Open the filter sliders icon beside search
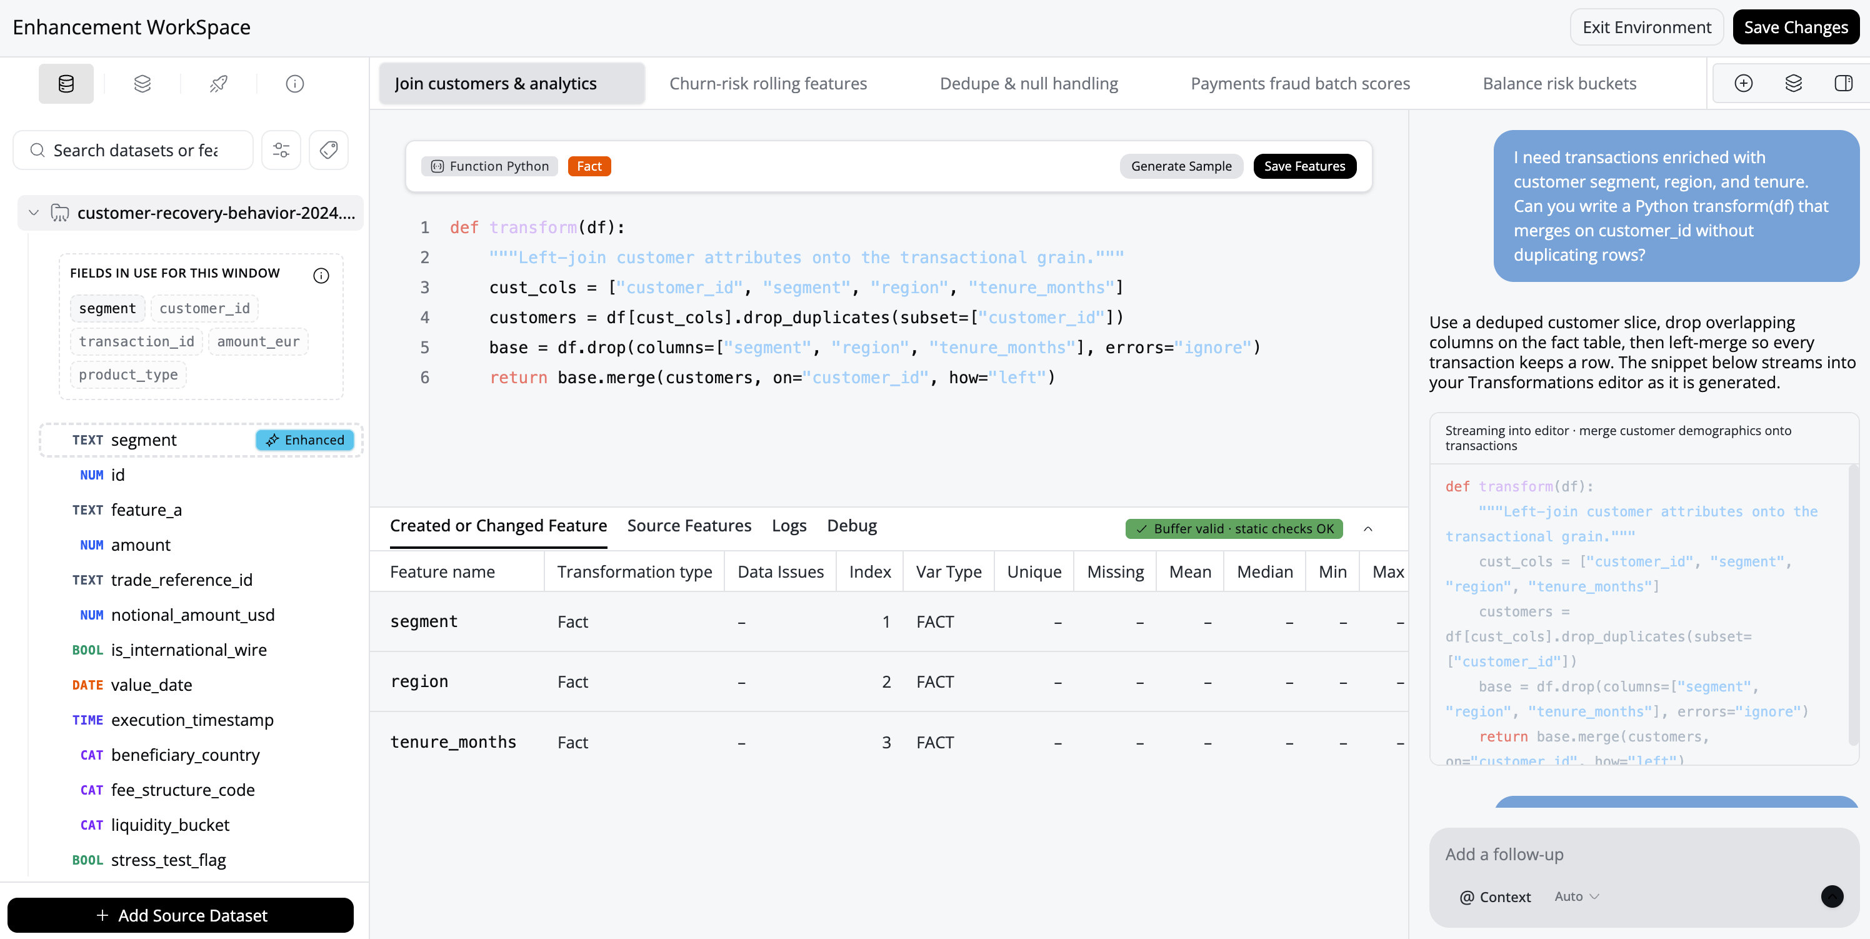The height and width of the screenshot is (939, 1870). [281, 150]
